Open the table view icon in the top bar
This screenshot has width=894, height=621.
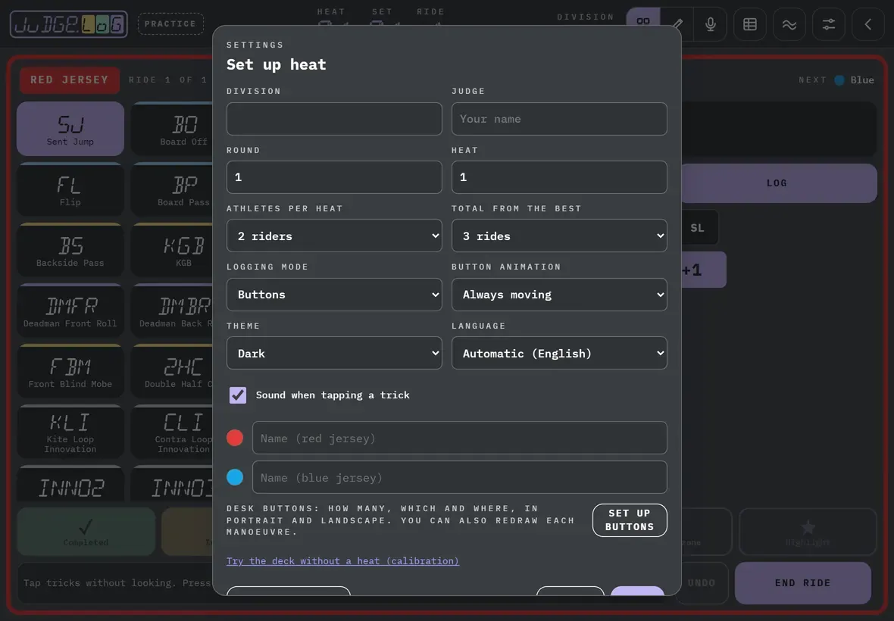click(x=750, y=24)
